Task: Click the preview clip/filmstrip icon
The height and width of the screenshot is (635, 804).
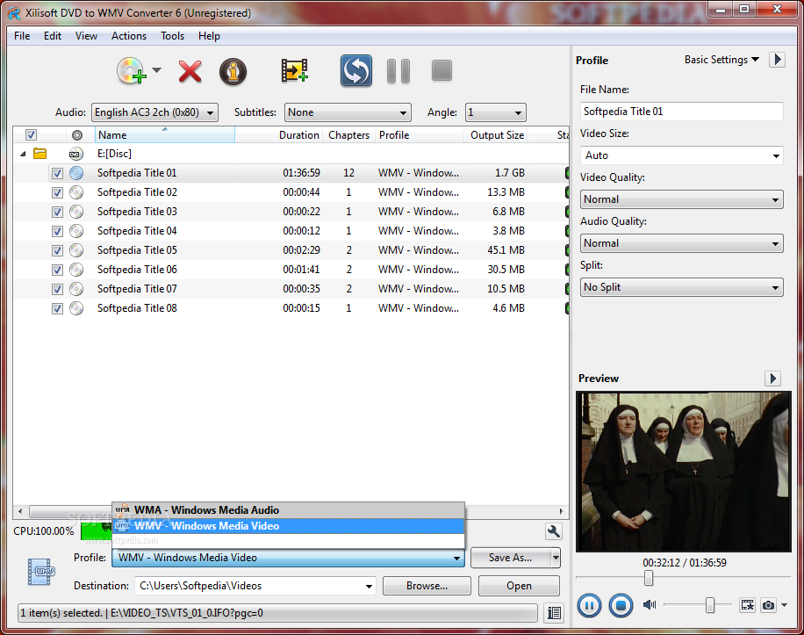Action: click(x=747, y=605)
